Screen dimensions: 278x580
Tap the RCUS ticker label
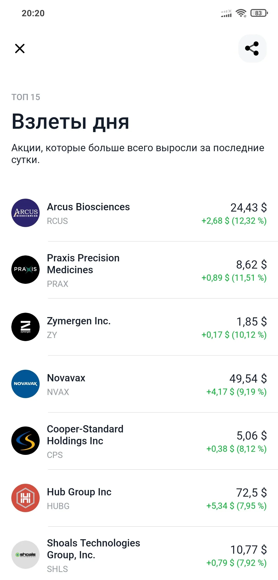point(57,221)
